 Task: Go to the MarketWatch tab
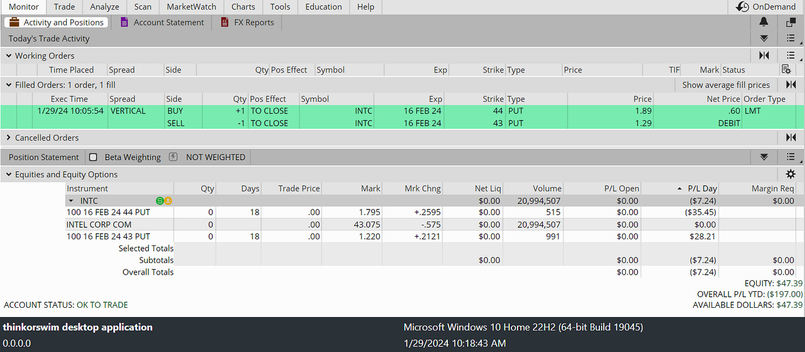[x=192, y=7]
